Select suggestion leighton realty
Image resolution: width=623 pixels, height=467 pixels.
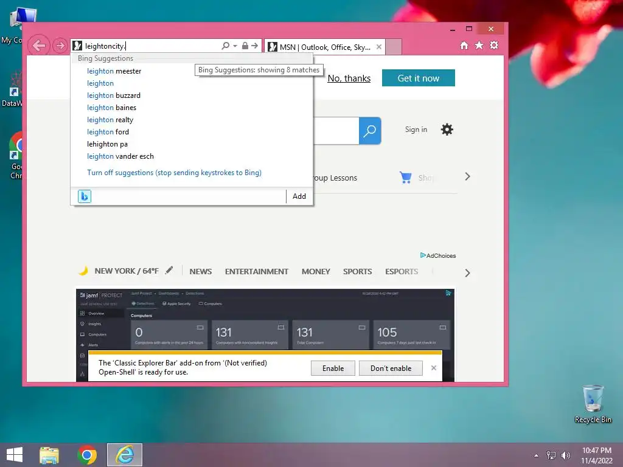pyautogui.click(x=110, y=120)
